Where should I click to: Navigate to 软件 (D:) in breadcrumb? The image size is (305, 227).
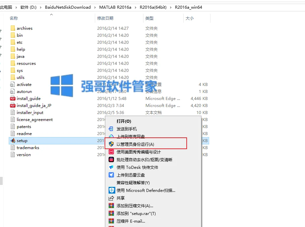tap(28, 7)
